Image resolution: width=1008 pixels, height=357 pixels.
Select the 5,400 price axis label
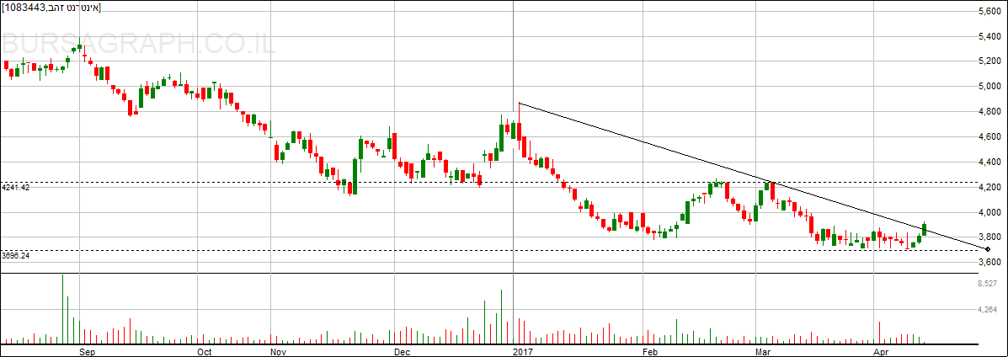[990, 37]
